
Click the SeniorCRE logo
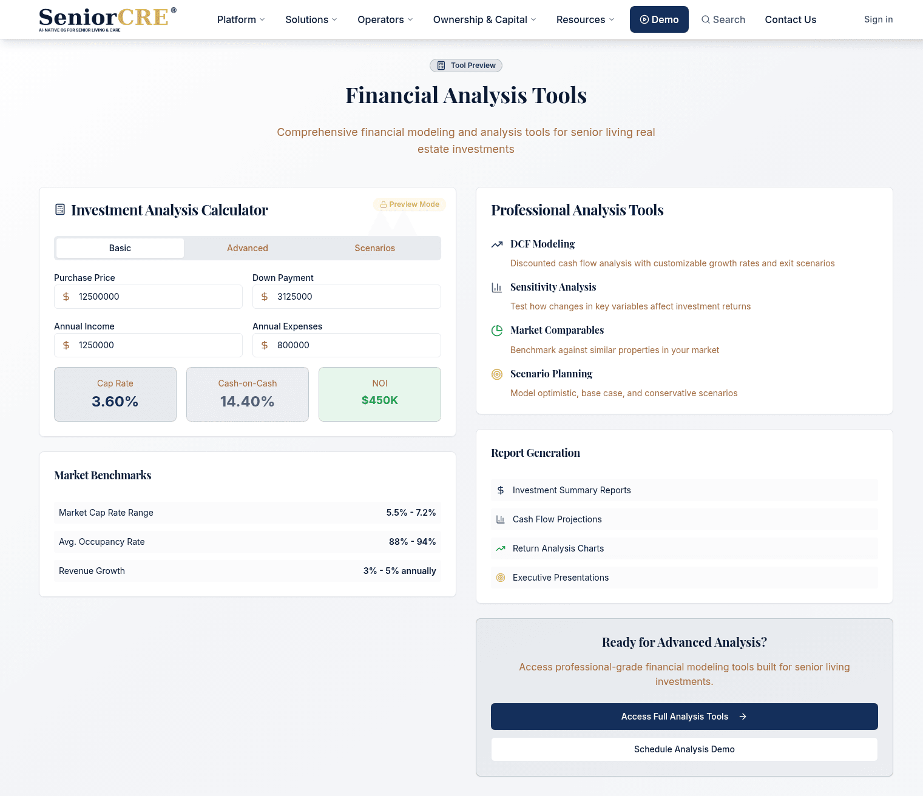tap(107, 19)
